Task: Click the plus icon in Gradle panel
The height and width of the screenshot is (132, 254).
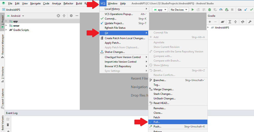Action: [210, 22]
